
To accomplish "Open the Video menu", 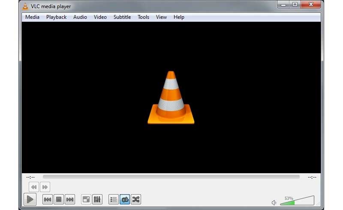I will tap(100, 17).
